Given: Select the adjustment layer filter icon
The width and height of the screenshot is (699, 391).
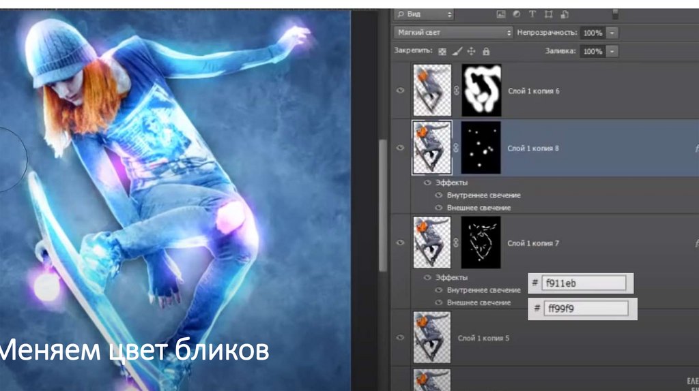Looking at the screenshot, I should 516,14.
